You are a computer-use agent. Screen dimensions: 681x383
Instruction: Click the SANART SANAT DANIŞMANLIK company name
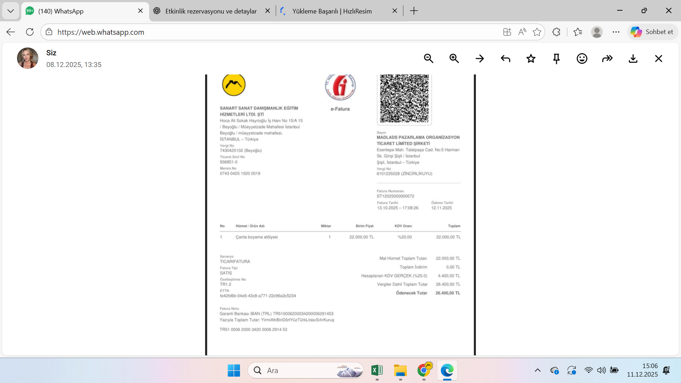coord(259,111)
